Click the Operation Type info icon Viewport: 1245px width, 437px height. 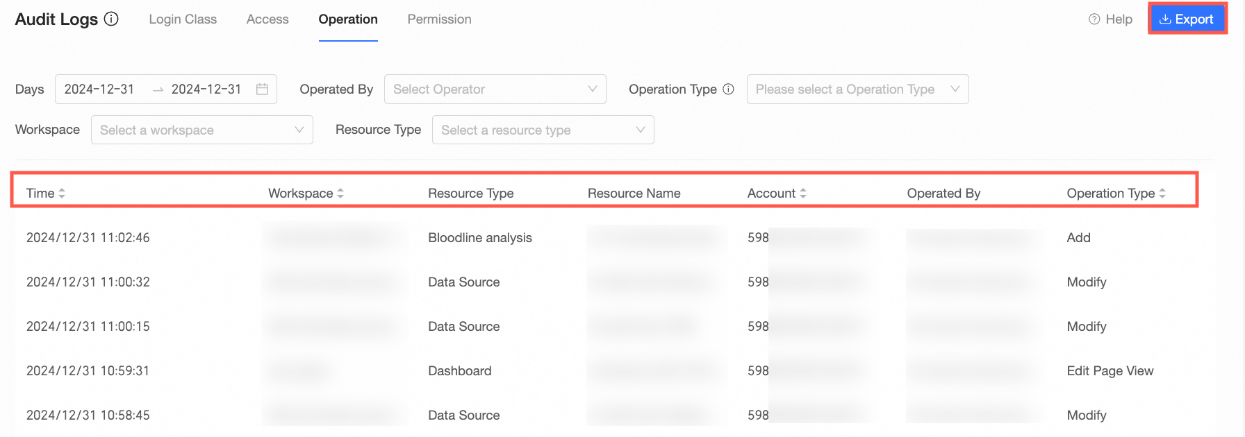click(x=728, y=89)
